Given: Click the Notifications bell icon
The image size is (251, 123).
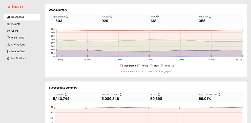Looking at the screenshot, I should [8, 58].
